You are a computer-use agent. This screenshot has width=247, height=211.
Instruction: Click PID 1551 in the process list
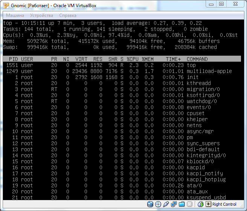12,65
